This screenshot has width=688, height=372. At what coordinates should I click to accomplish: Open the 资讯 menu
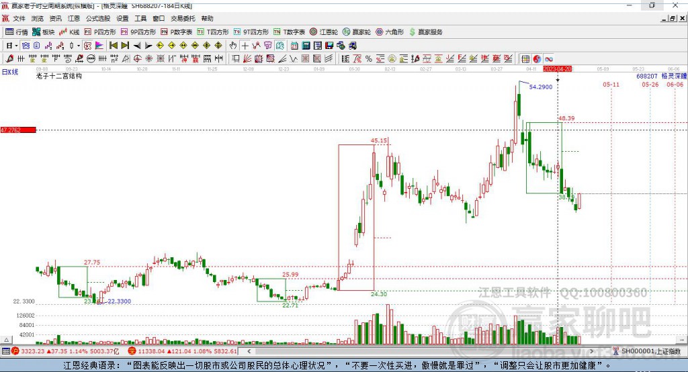tap(55, 18)
